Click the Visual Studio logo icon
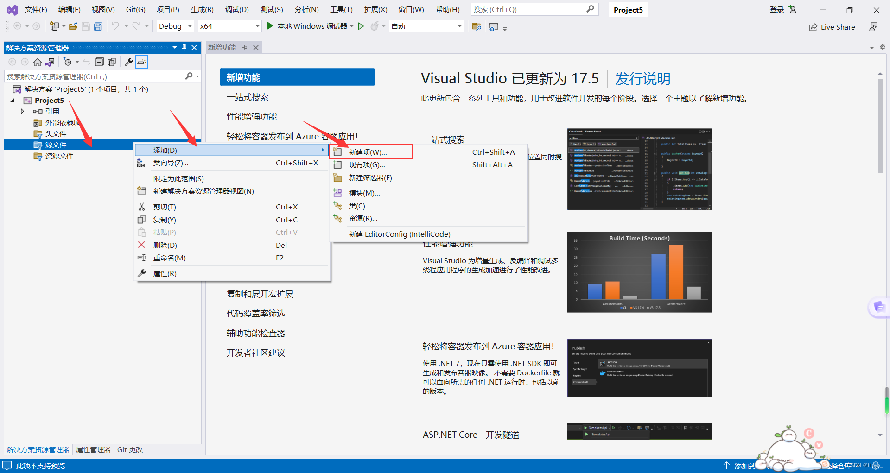The width and height of the screenshot is (890, 473). click(x=13, y=10)
